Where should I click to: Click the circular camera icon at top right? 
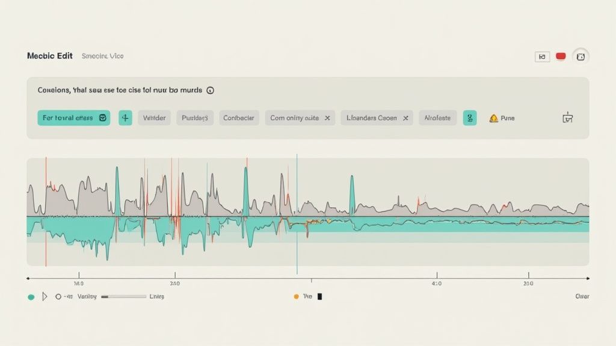pyautogui.click(x=579, y=56)
